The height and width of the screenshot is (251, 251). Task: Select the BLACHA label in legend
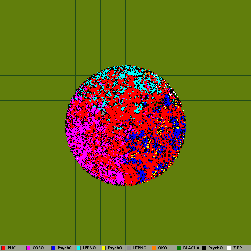(x=191, y=248)
